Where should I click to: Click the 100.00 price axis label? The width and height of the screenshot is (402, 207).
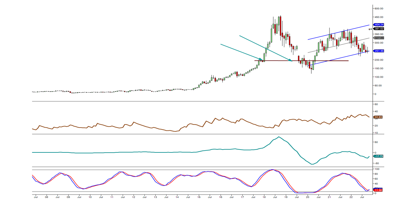click(379, 77)
